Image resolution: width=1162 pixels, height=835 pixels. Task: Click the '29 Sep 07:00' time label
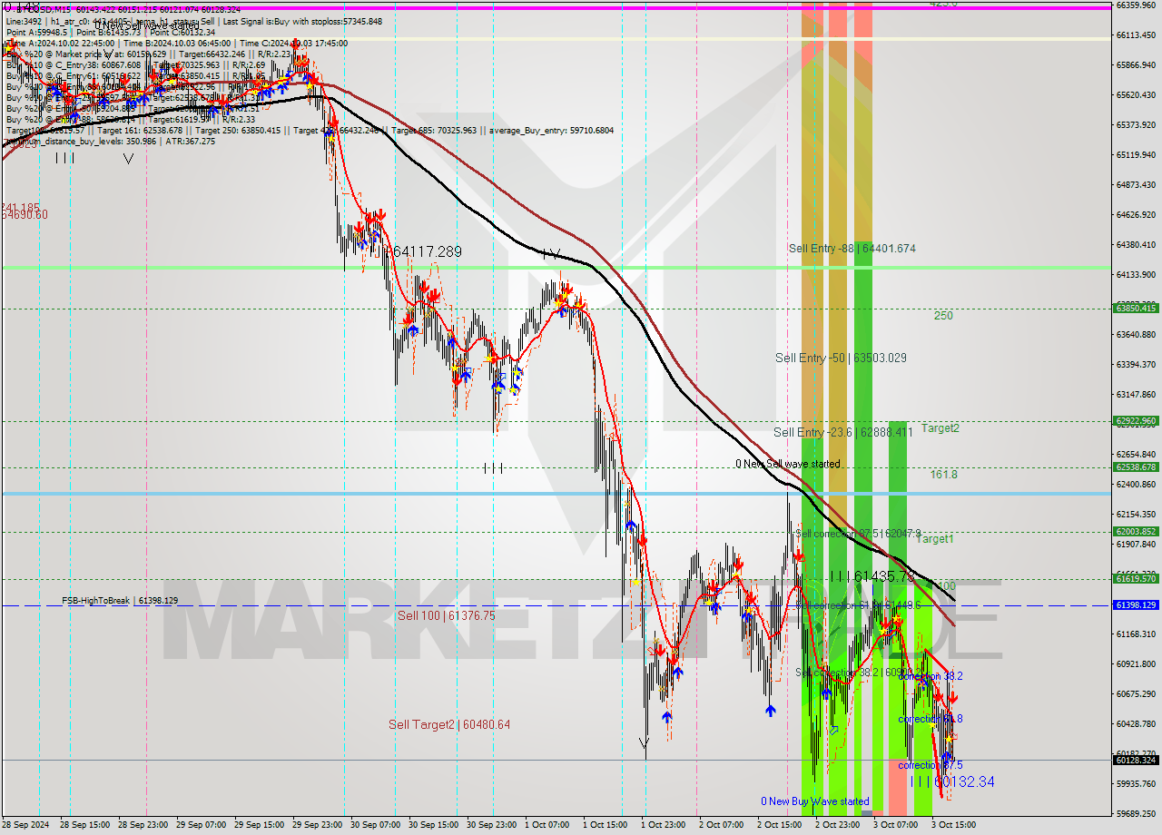(x=202, y=825)
